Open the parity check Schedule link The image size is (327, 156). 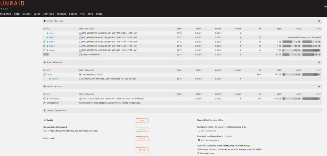[228, 136]
